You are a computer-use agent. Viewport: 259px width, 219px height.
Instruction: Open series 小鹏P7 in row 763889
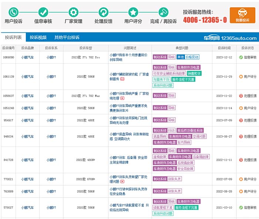coord(51,191)
